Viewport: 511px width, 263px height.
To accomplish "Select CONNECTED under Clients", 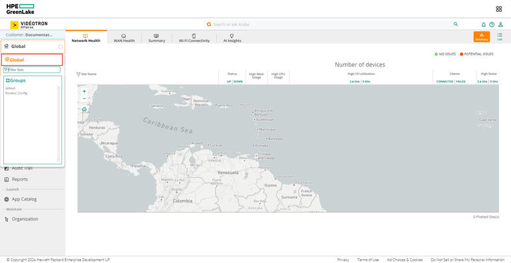I will coord(445,82).
